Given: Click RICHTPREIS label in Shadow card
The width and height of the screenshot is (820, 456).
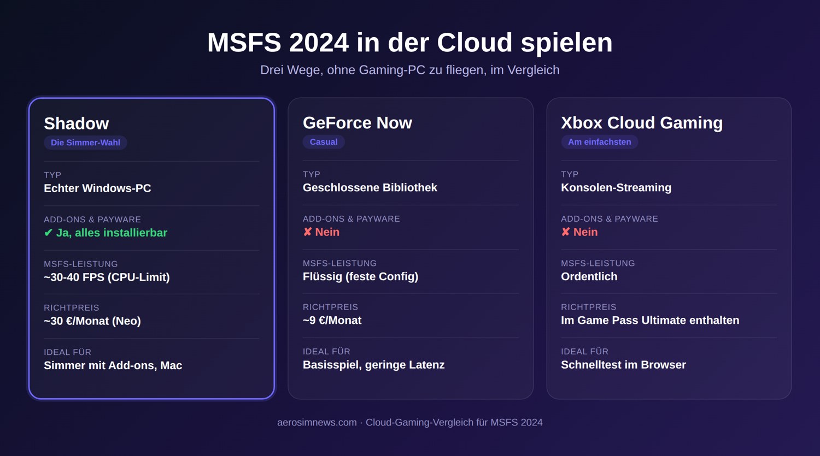Looking at the screenshot, I should 72,308.
